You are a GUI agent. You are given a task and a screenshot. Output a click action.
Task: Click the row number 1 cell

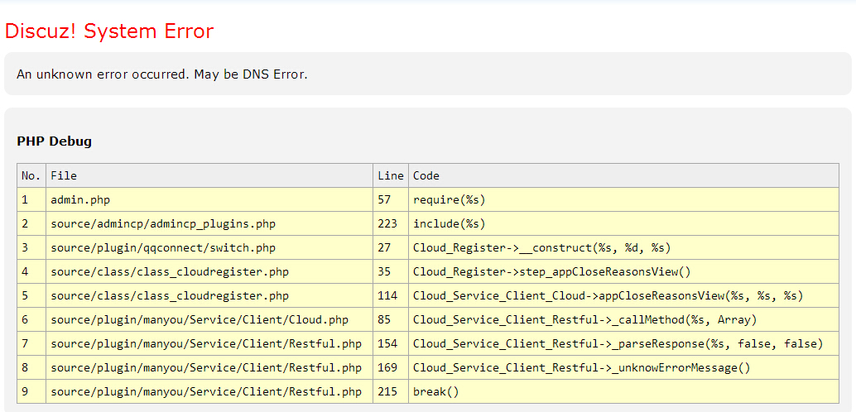(31, 199)
